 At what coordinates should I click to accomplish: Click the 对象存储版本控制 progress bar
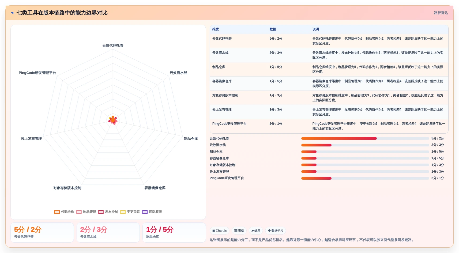point(365,165)
